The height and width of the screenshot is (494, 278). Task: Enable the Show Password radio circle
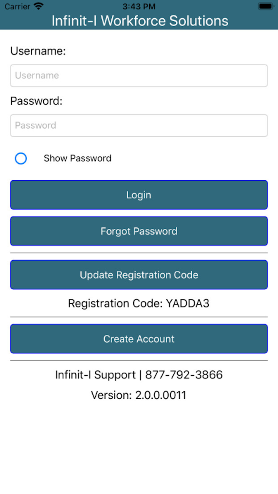click(21, 158)
